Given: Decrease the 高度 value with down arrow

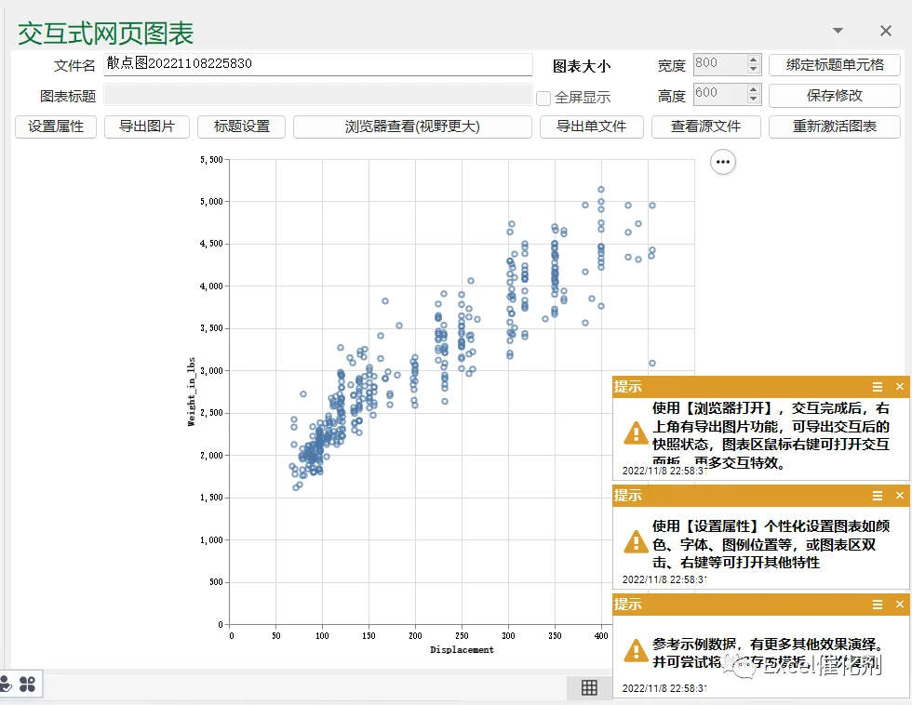Looking at the screenshot, I should click(753, 100).
